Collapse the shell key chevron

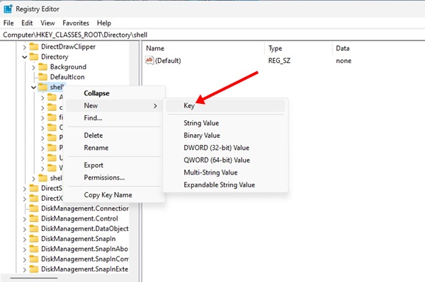point(33,88)
